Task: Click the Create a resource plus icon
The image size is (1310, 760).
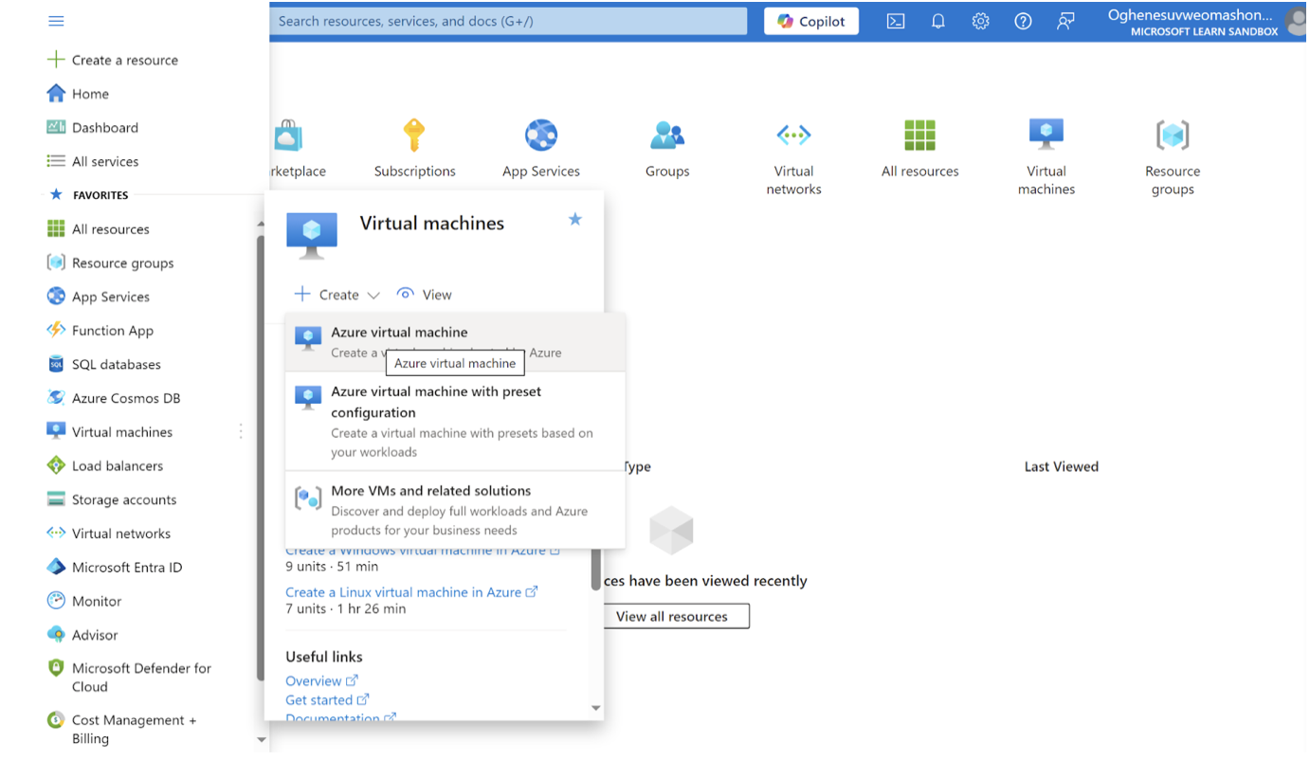Action: pos(56,60)
